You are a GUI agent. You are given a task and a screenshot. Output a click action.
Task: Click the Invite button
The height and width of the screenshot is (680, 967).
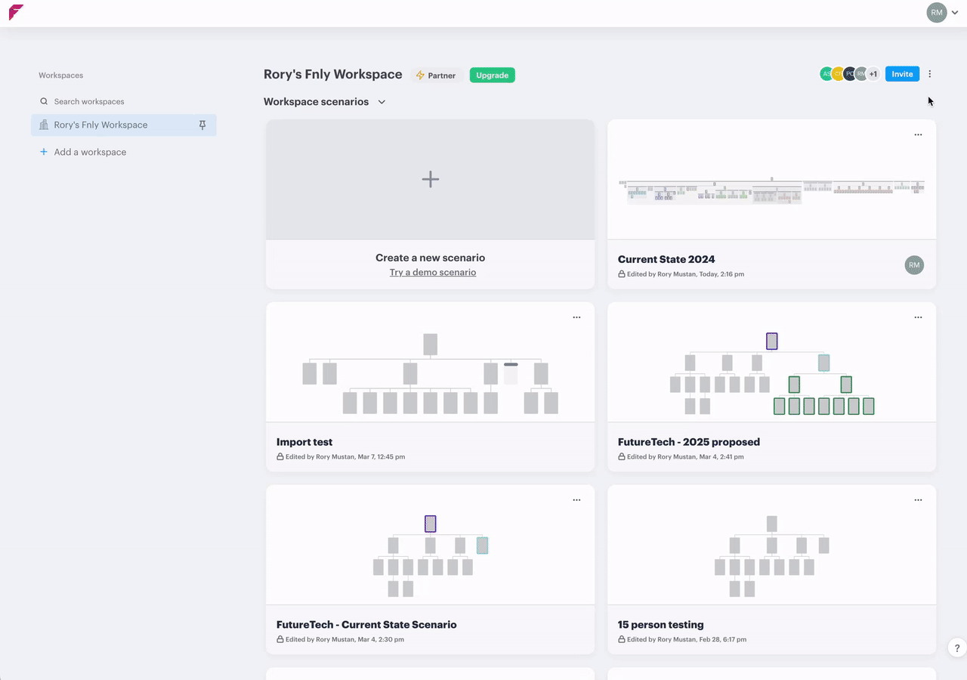point(902,74)
